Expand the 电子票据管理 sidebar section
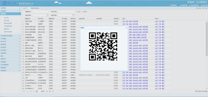Image resolution: width=208 pixels, height=97 pixels. [x=19, y=65]
